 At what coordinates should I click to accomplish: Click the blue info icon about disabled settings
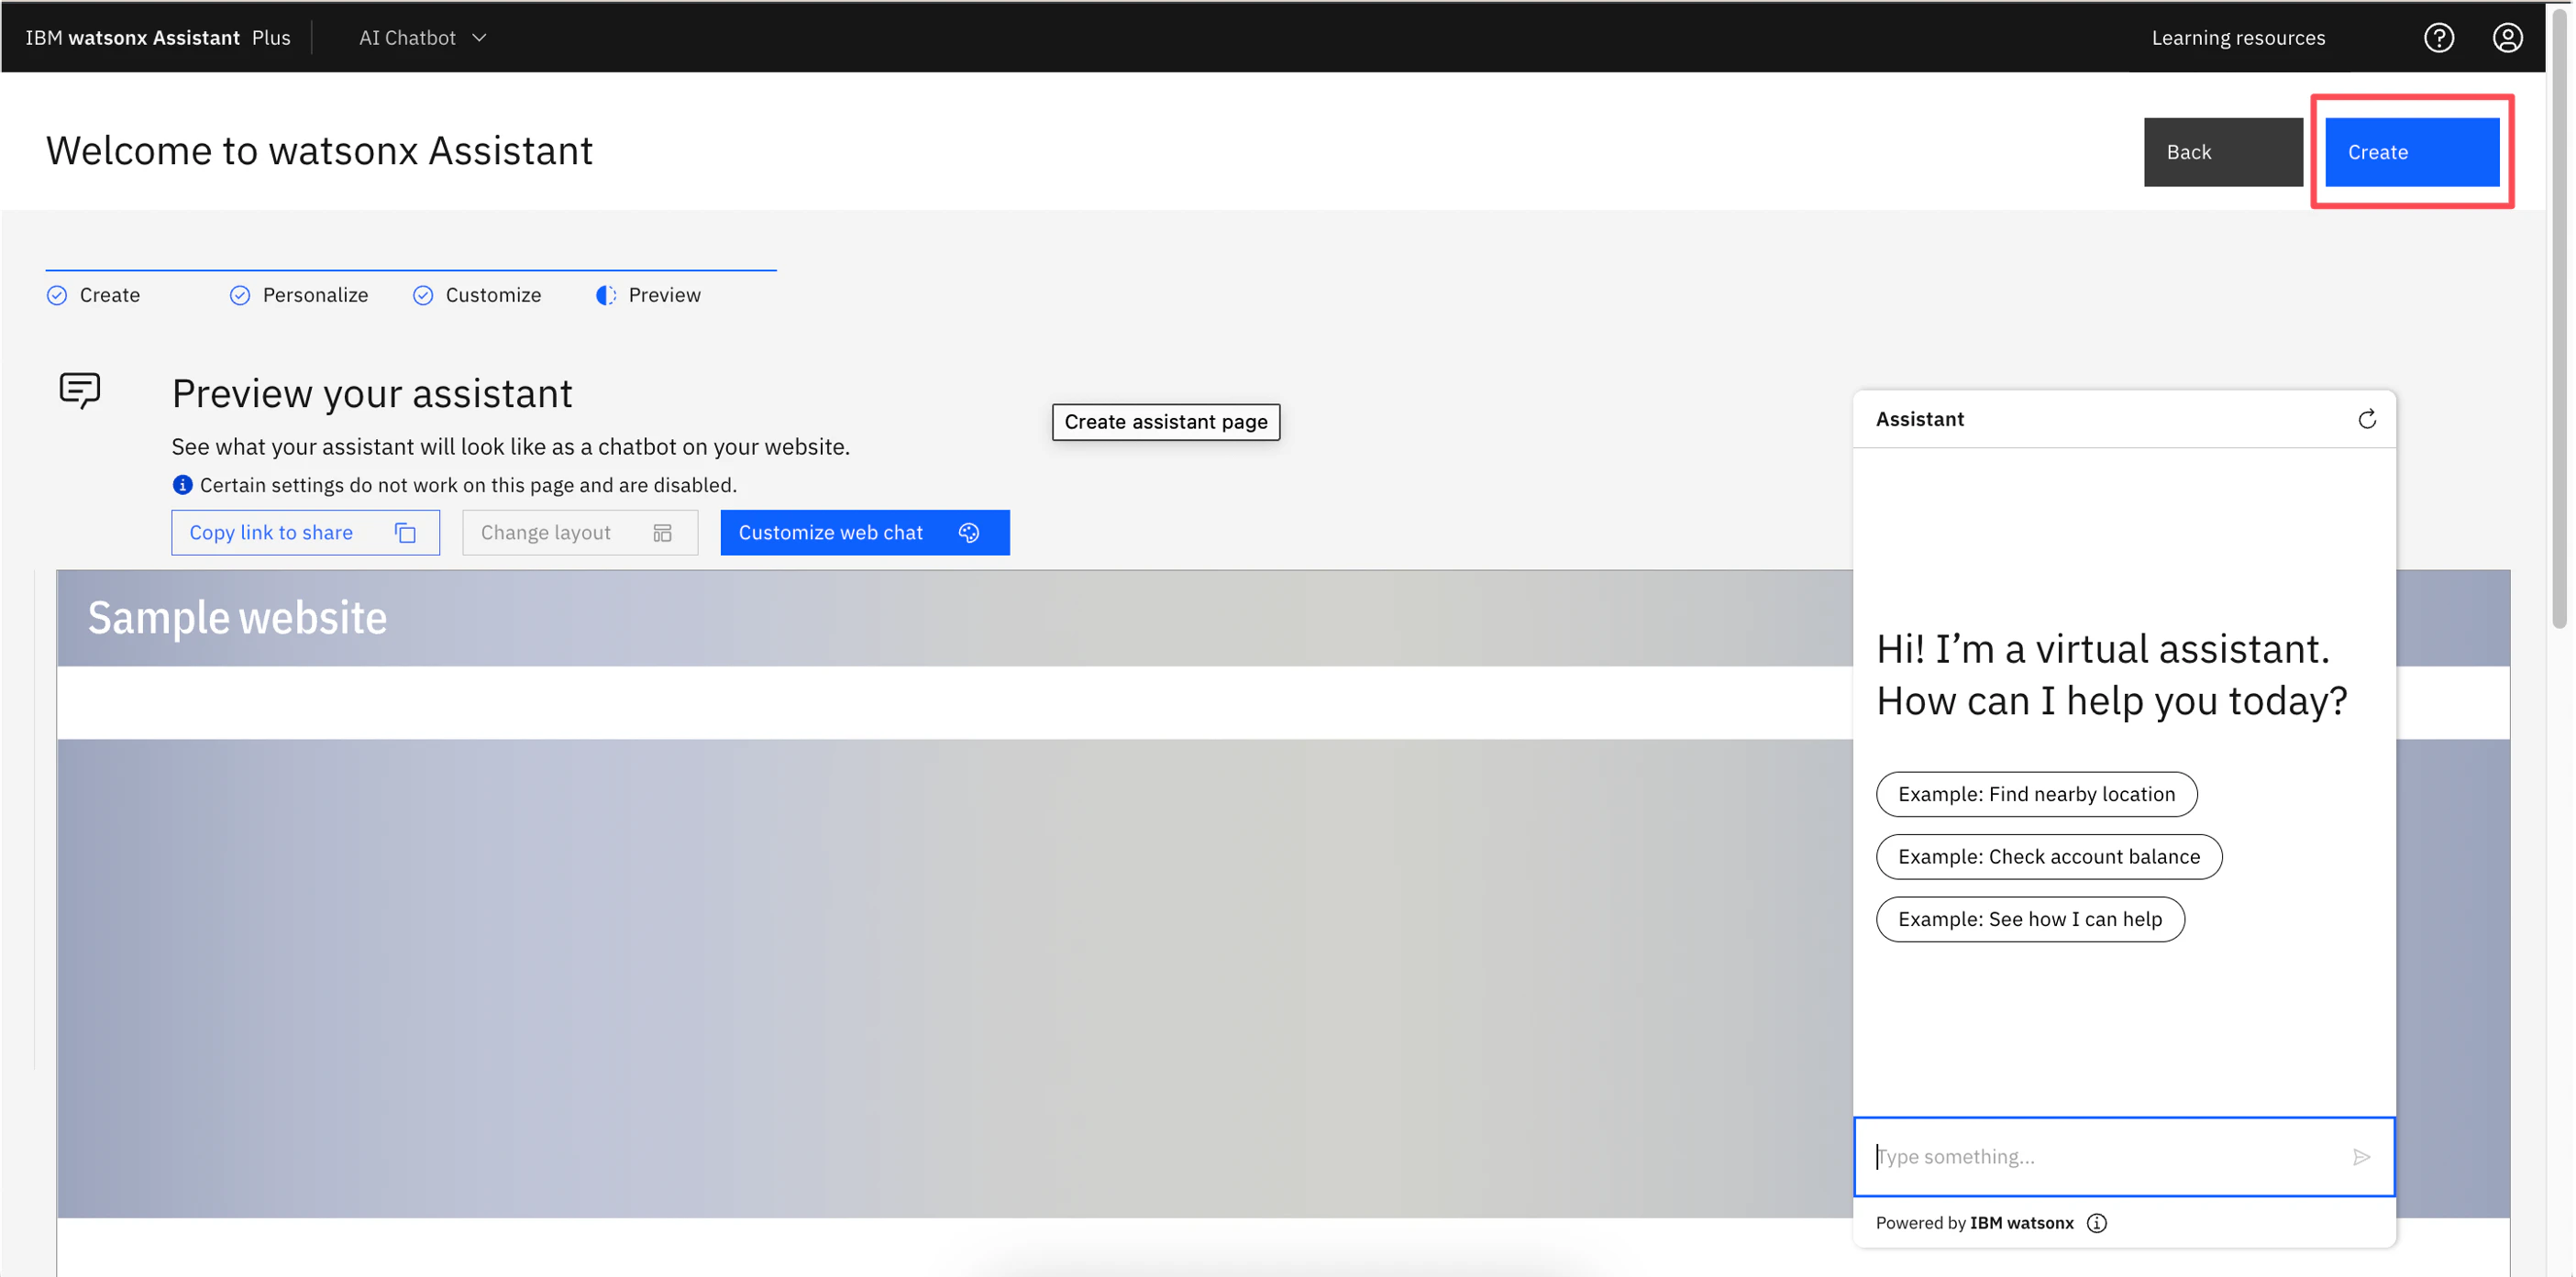click(182, 485)
